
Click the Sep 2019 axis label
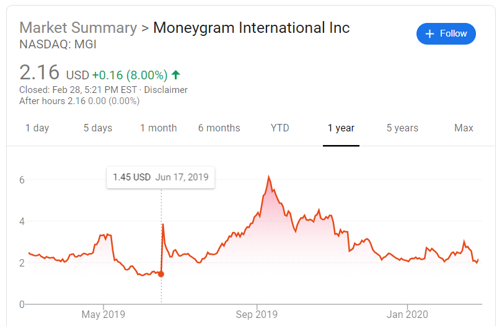[257, 314]
